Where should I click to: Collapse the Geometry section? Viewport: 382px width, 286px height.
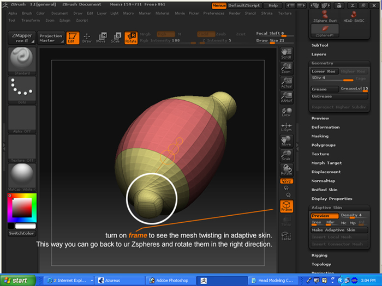pos(322,63)
